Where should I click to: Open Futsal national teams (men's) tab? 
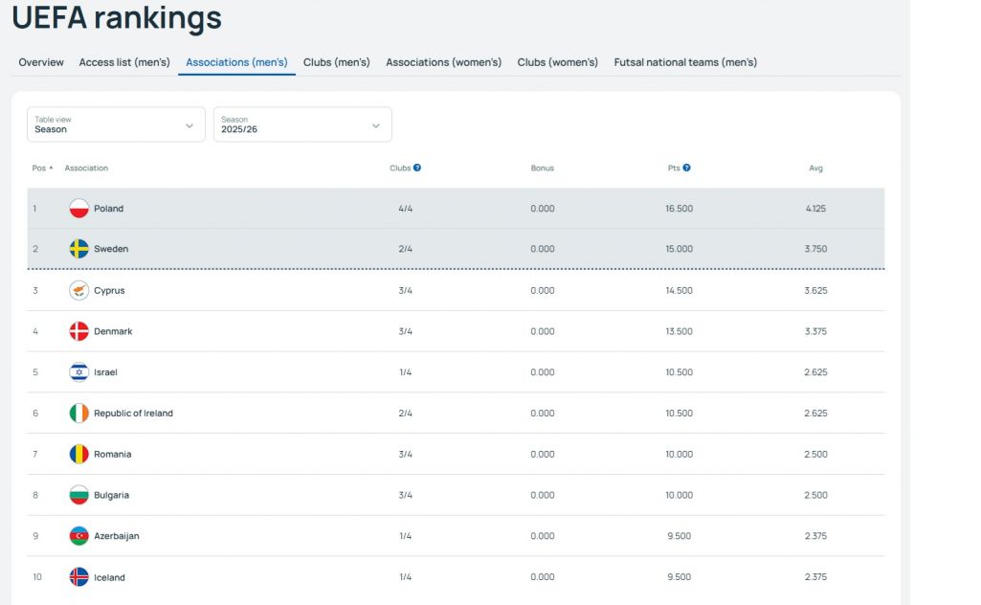(685, 62)
